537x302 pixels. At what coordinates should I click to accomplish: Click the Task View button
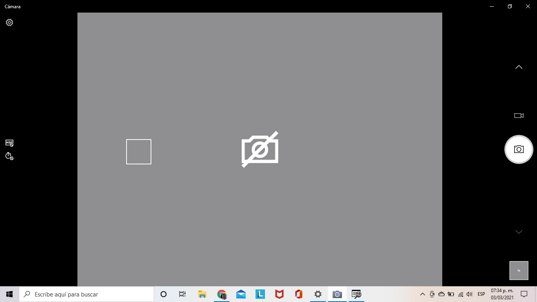click(182, 294)
